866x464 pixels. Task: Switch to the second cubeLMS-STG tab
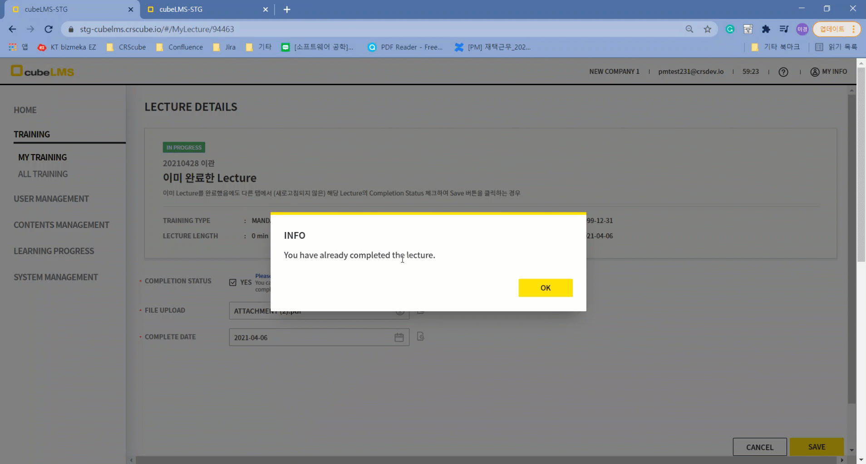click(204, 9)
